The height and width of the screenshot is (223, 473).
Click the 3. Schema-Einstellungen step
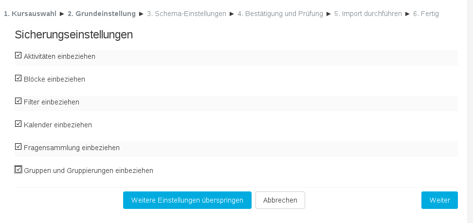[186, 14]
